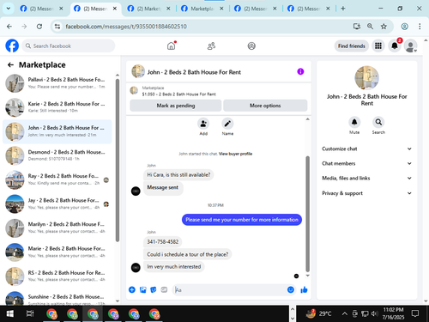Viewport: 429px width, 322px height.
Task: Open Windows notification center icon
Action: click(415, 313)
